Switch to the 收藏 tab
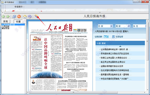The image size is (150, 95). (x=18, y=22)
